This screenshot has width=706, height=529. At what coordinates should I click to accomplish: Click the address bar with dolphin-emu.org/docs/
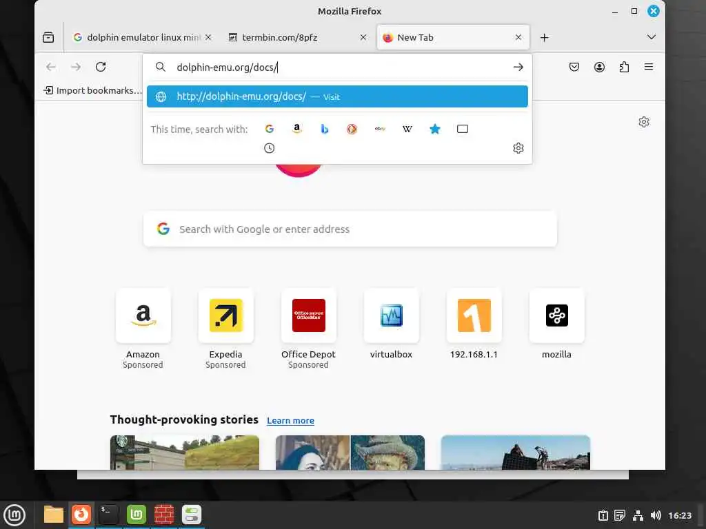click(x=338, y=67)
